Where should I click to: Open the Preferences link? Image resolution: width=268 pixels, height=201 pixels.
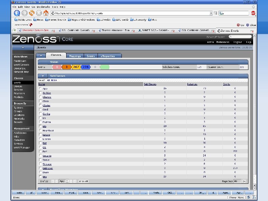click(223, 42)
